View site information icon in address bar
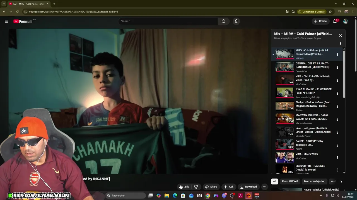Image resolution: width=357 pixels, height=200 pixels. pyautogui.click(x=25, y=12)
